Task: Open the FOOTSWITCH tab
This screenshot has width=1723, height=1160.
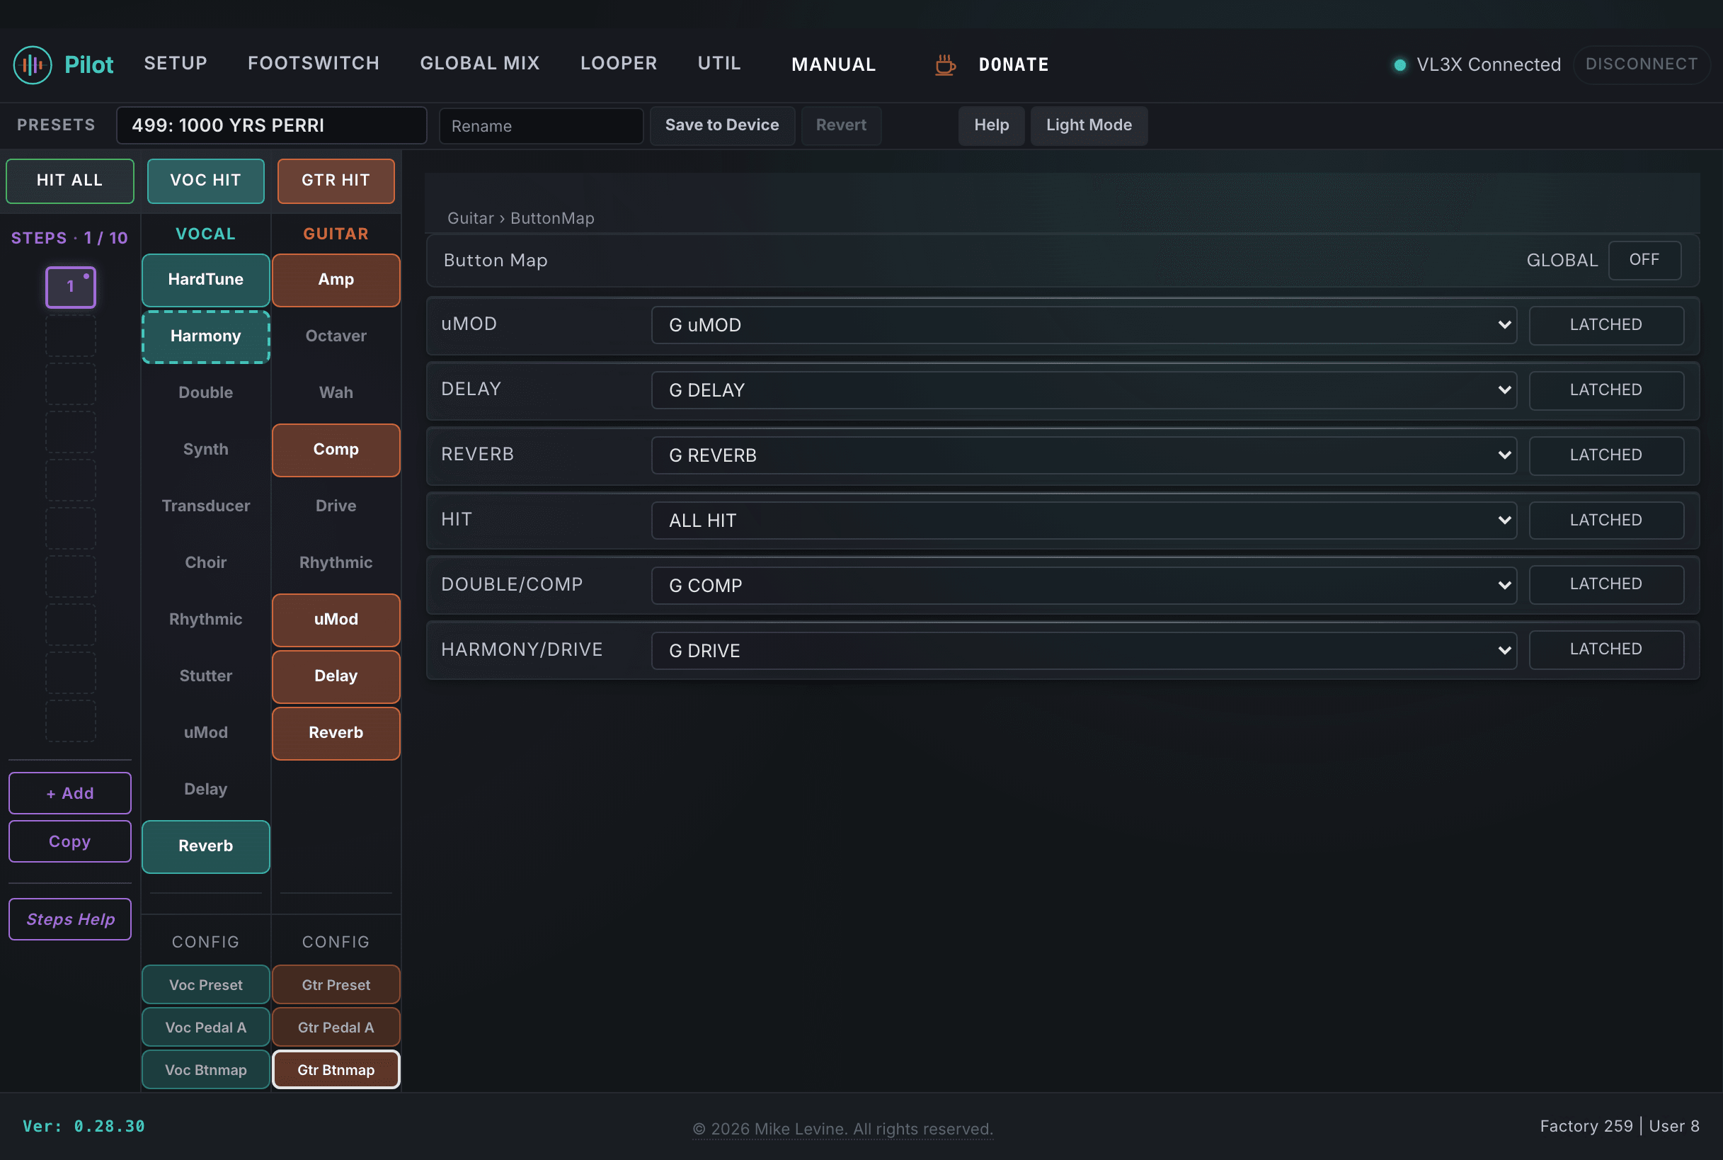Action: (314, 64)
